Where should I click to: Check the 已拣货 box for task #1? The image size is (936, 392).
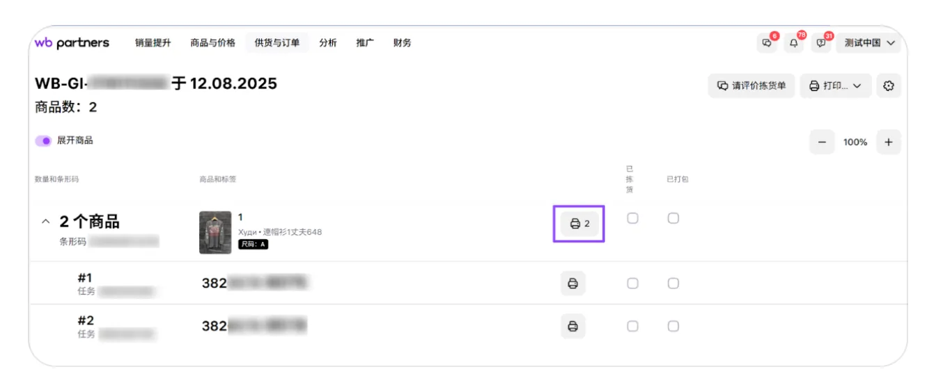tap(632, 284)
